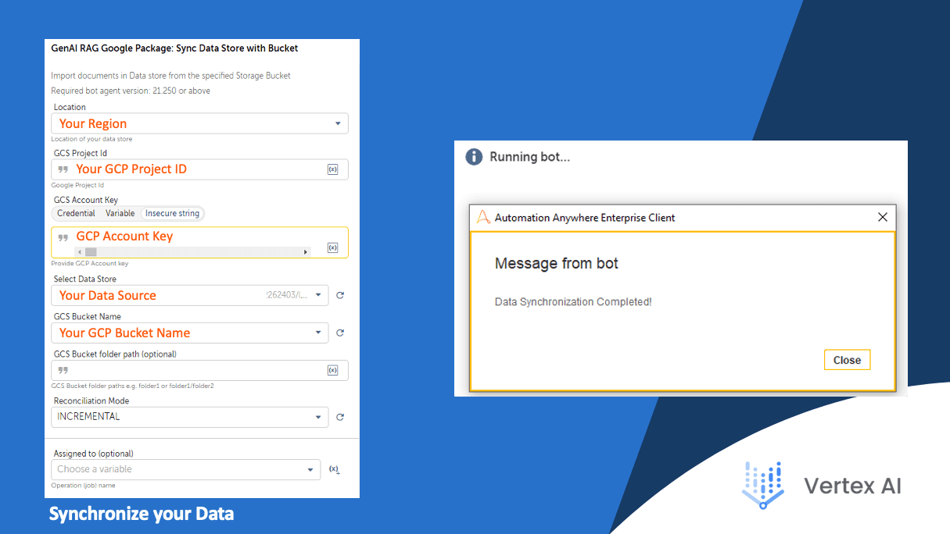Open the Reconciliation Mode INCREMENTAL dropdown
Screen dimensions: 950x534
[x=190, y=417]
